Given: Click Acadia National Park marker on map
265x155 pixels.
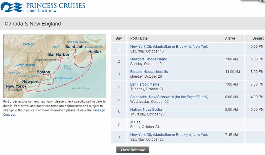Looking at the screenshot, I should 58,60.
